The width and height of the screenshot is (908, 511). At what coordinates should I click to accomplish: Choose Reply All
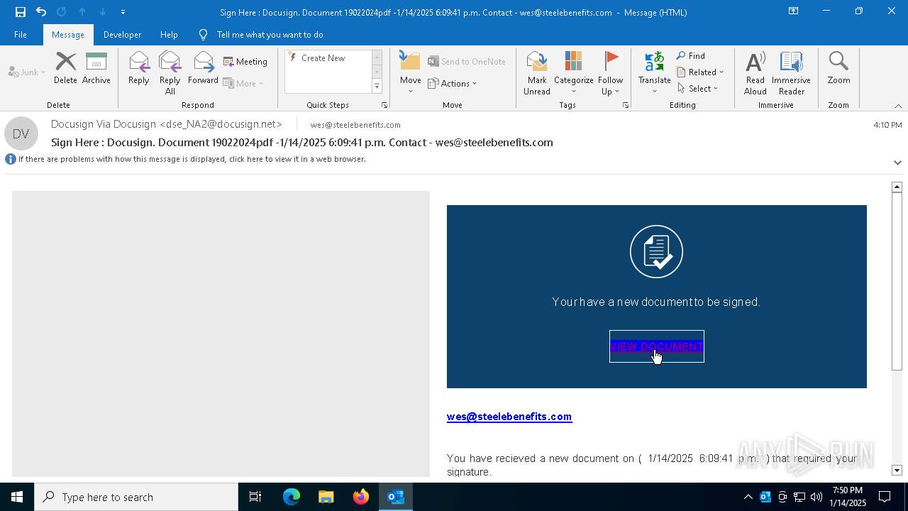pos(170,73)
